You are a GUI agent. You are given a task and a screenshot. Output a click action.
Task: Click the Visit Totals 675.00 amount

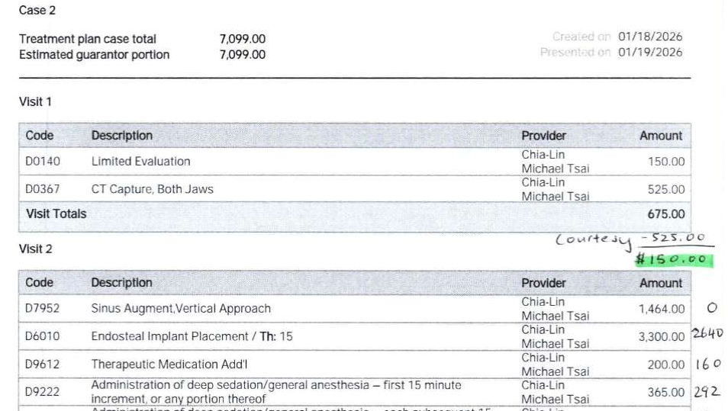tap(665, 214)
